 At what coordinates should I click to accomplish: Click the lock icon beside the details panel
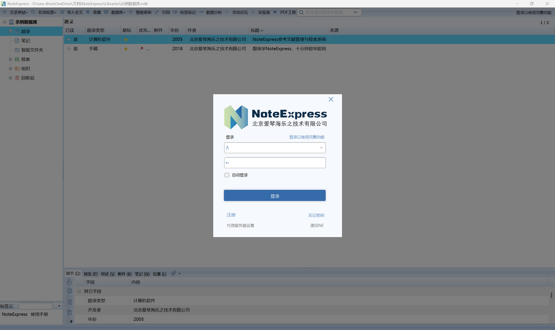click(x=69, y=282)
